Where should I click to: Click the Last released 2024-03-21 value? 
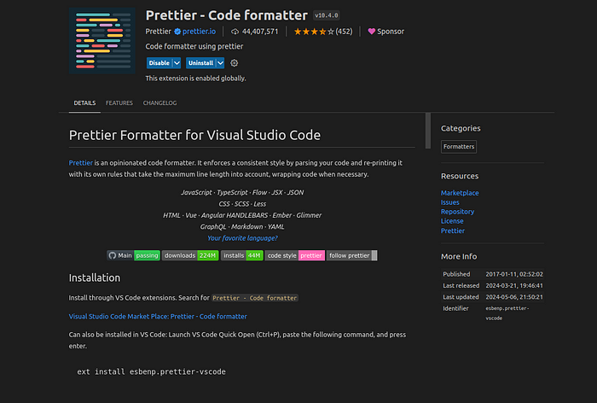[514, 285]
